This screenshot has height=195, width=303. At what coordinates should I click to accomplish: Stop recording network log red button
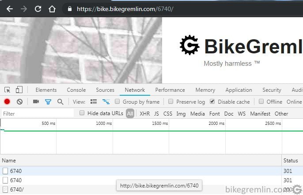7,101
